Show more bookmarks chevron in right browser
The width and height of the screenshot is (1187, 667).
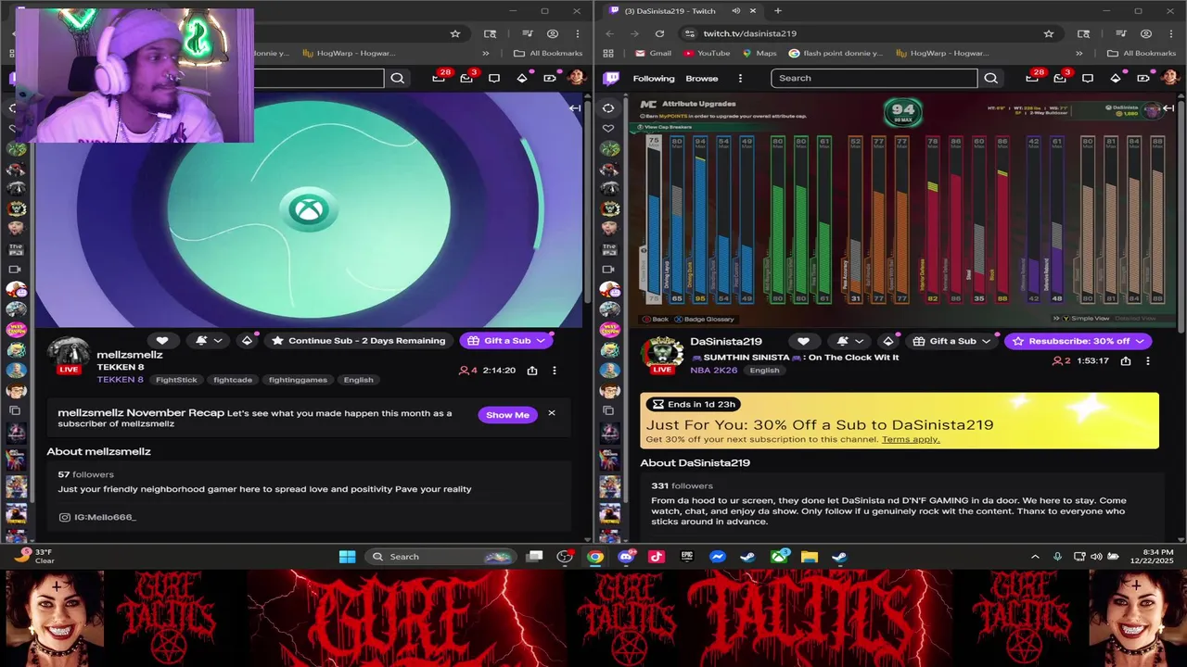coord(1079,53)
